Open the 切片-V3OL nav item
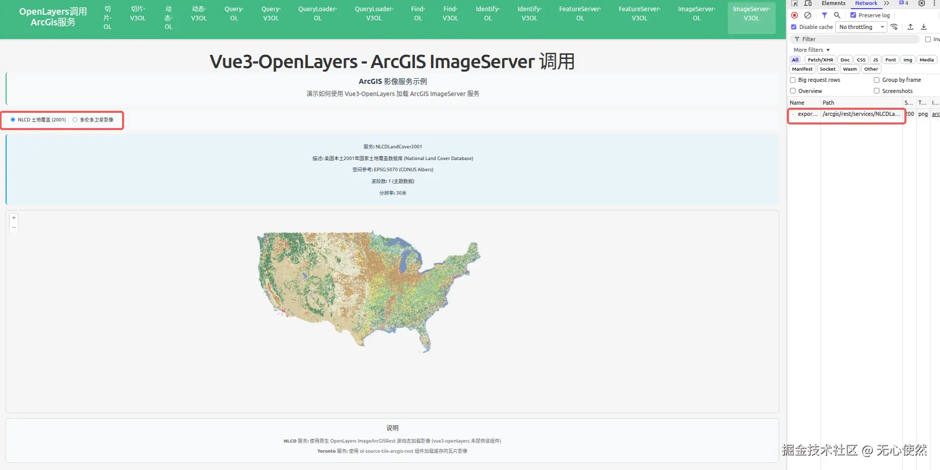Image resolution: width=940 pixels, height=470 pixels. point(138,14)
